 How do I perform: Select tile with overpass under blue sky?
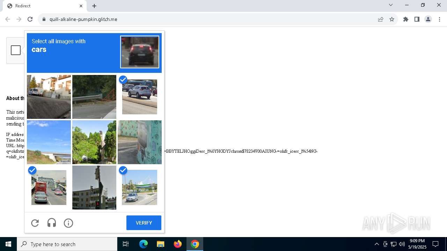pyautogui.click(x=49, y=142)
